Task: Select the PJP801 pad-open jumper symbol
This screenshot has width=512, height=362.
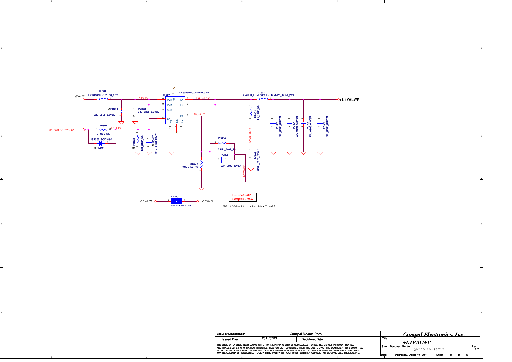Action: tap(177, 201)
